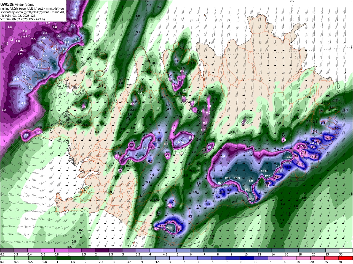Click the 19.2 value label on the map
Image resolution: width=353 pixels, height=264 pixels.
pyautogui.click(x=300, y=164)
